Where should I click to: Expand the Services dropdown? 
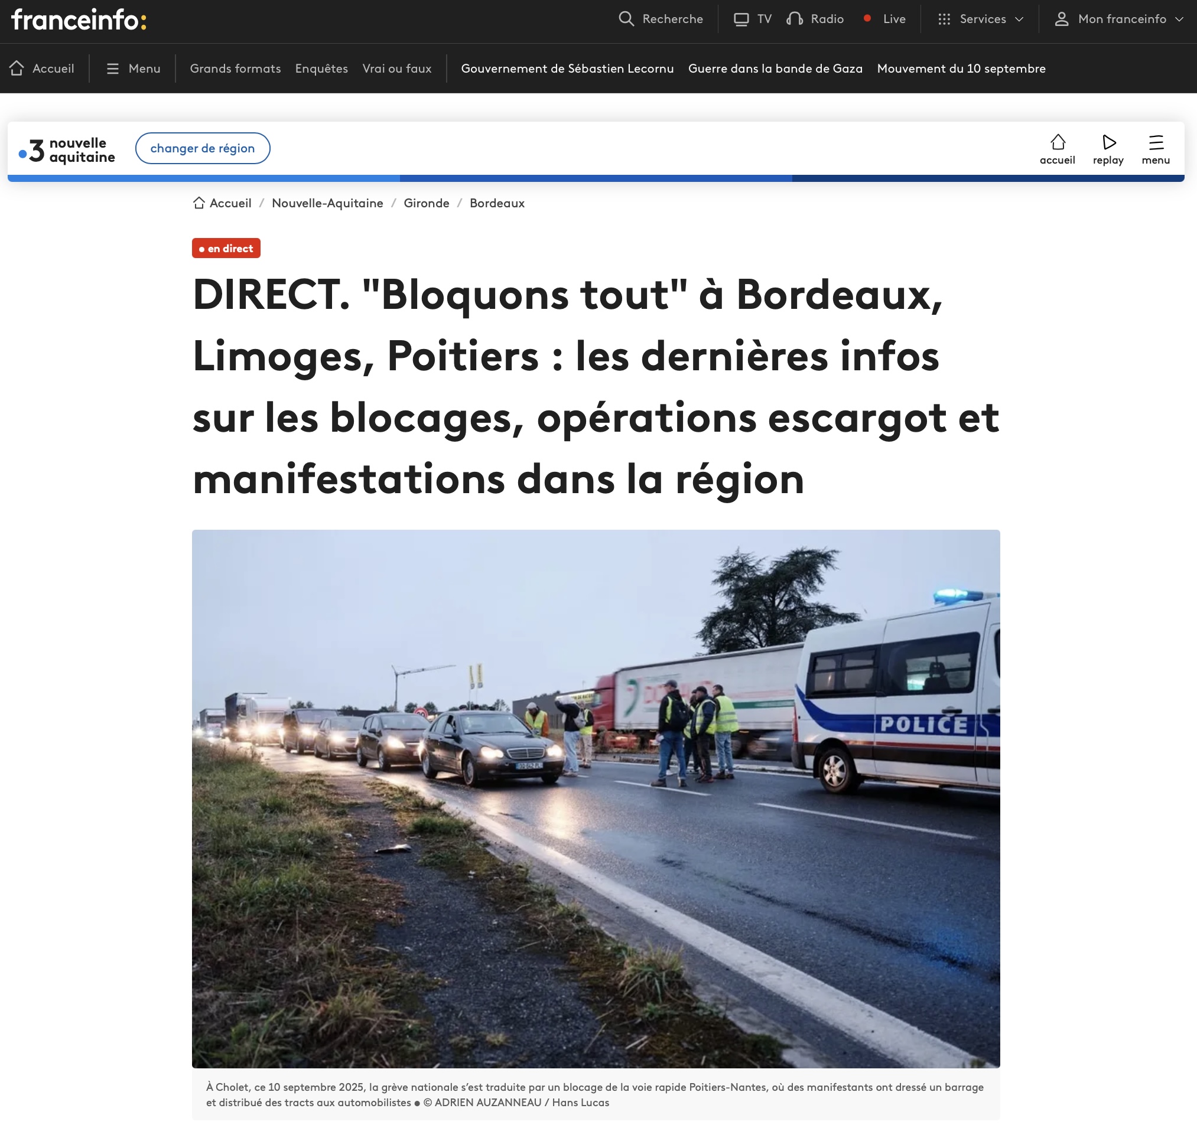[981, 19]
